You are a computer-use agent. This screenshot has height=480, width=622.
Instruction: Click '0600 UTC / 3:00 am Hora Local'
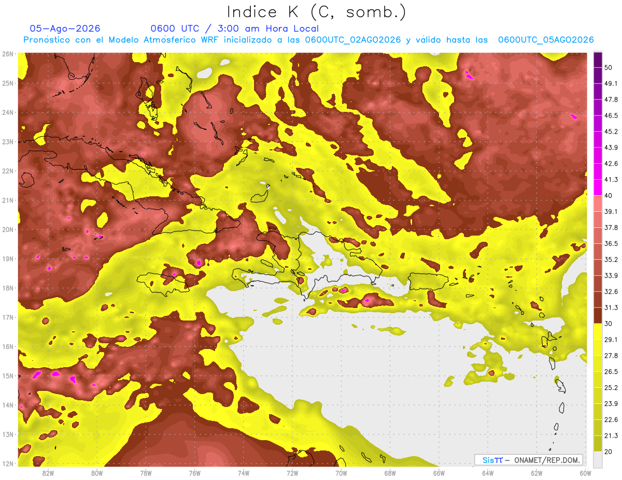tap(234, 28)
